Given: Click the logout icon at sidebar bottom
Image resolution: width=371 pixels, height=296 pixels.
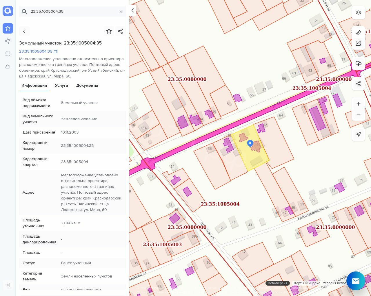Looking at the screenshot, I should 8,285.
